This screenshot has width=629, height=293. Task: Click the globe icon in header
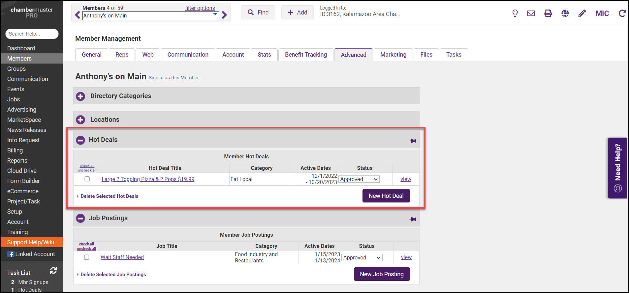coord(565,13)
